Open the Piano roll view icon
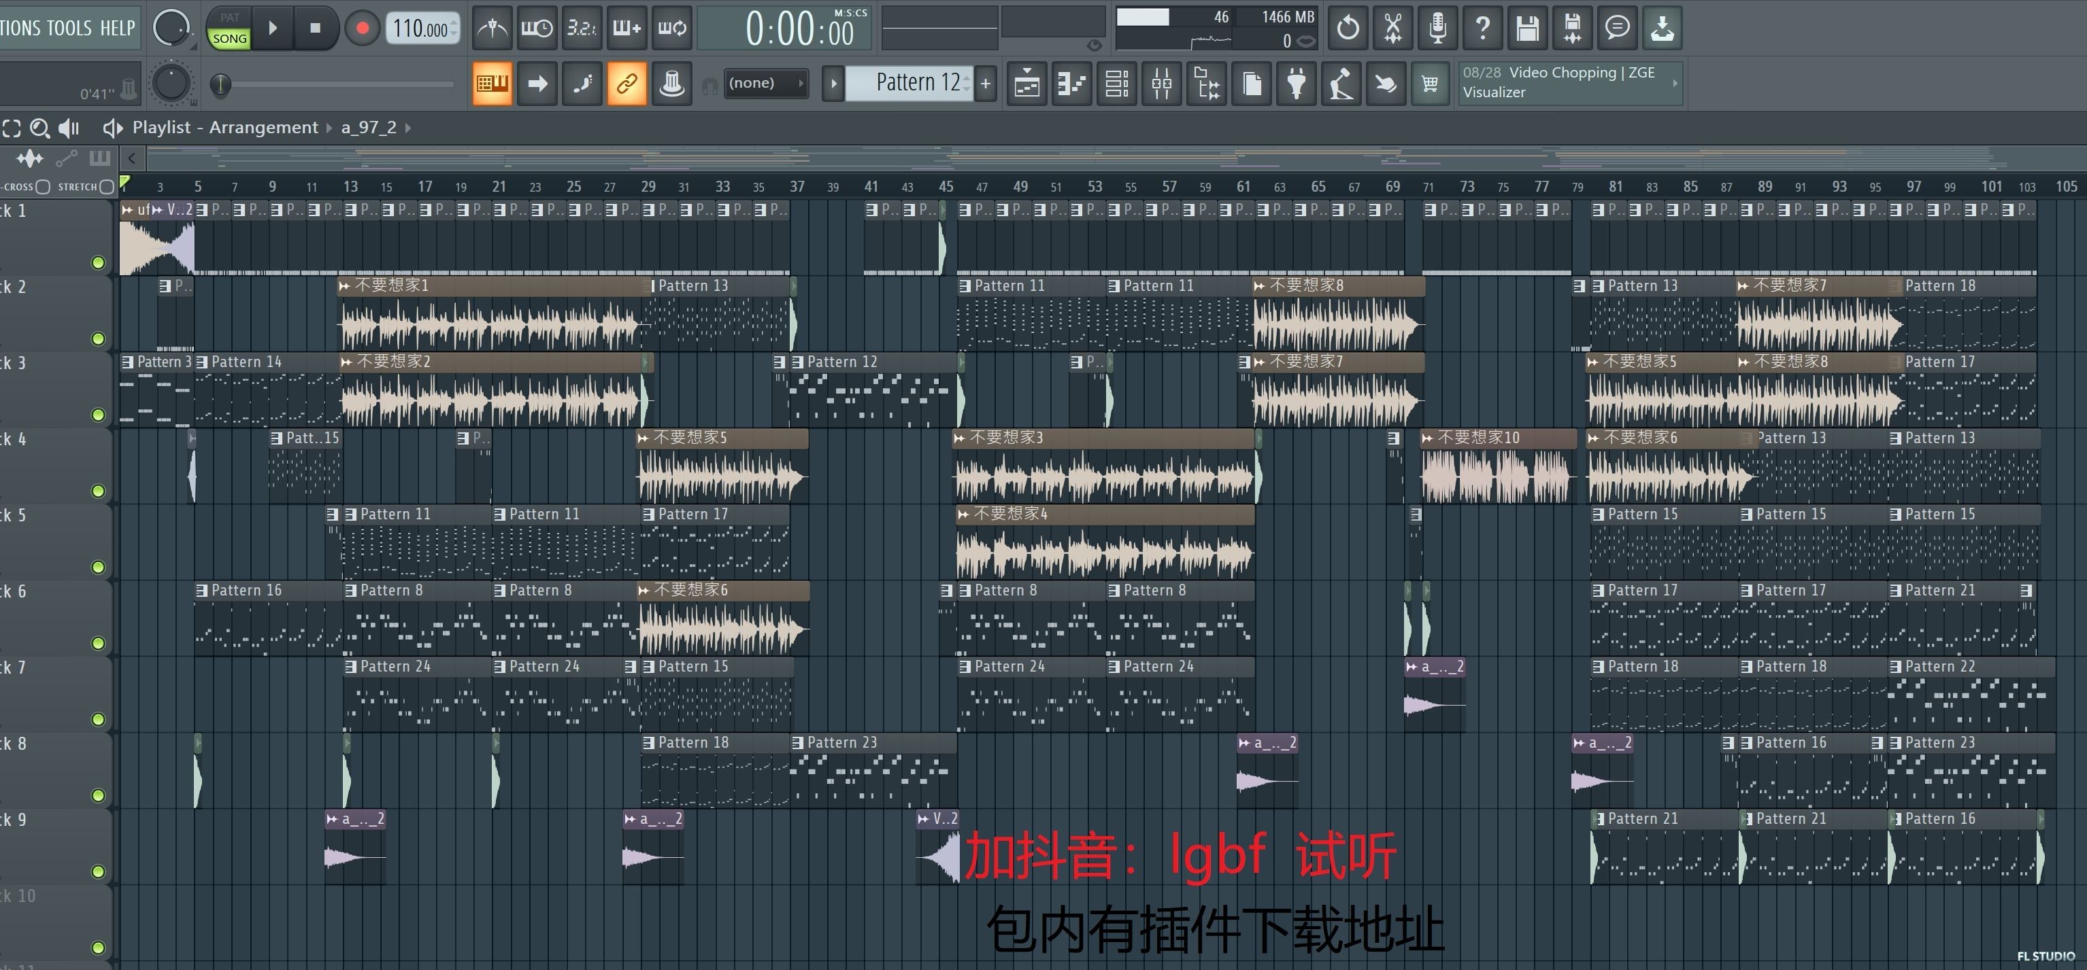This screenshot has height=970, width=2087. [1072, 82]
